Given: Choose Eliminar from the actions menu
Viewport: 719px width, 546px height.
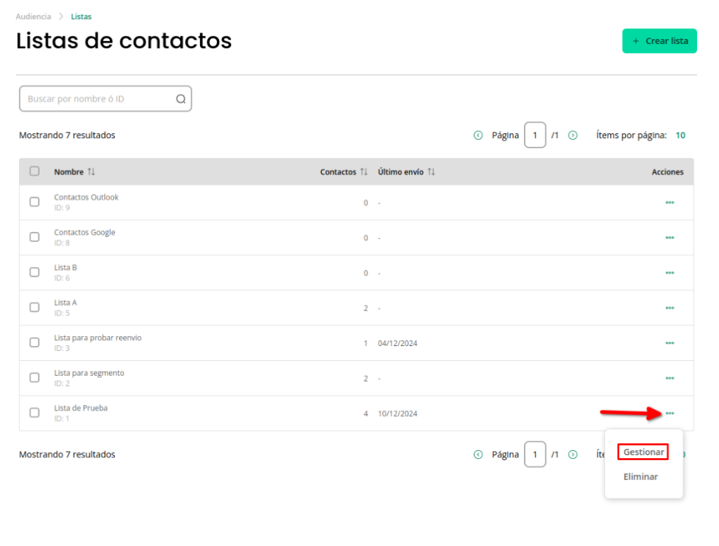Looking at the screenshot, I should (640, 477).
